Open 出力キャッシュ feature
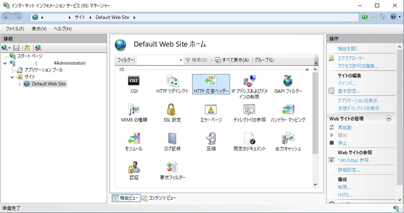 coord(288,142)
